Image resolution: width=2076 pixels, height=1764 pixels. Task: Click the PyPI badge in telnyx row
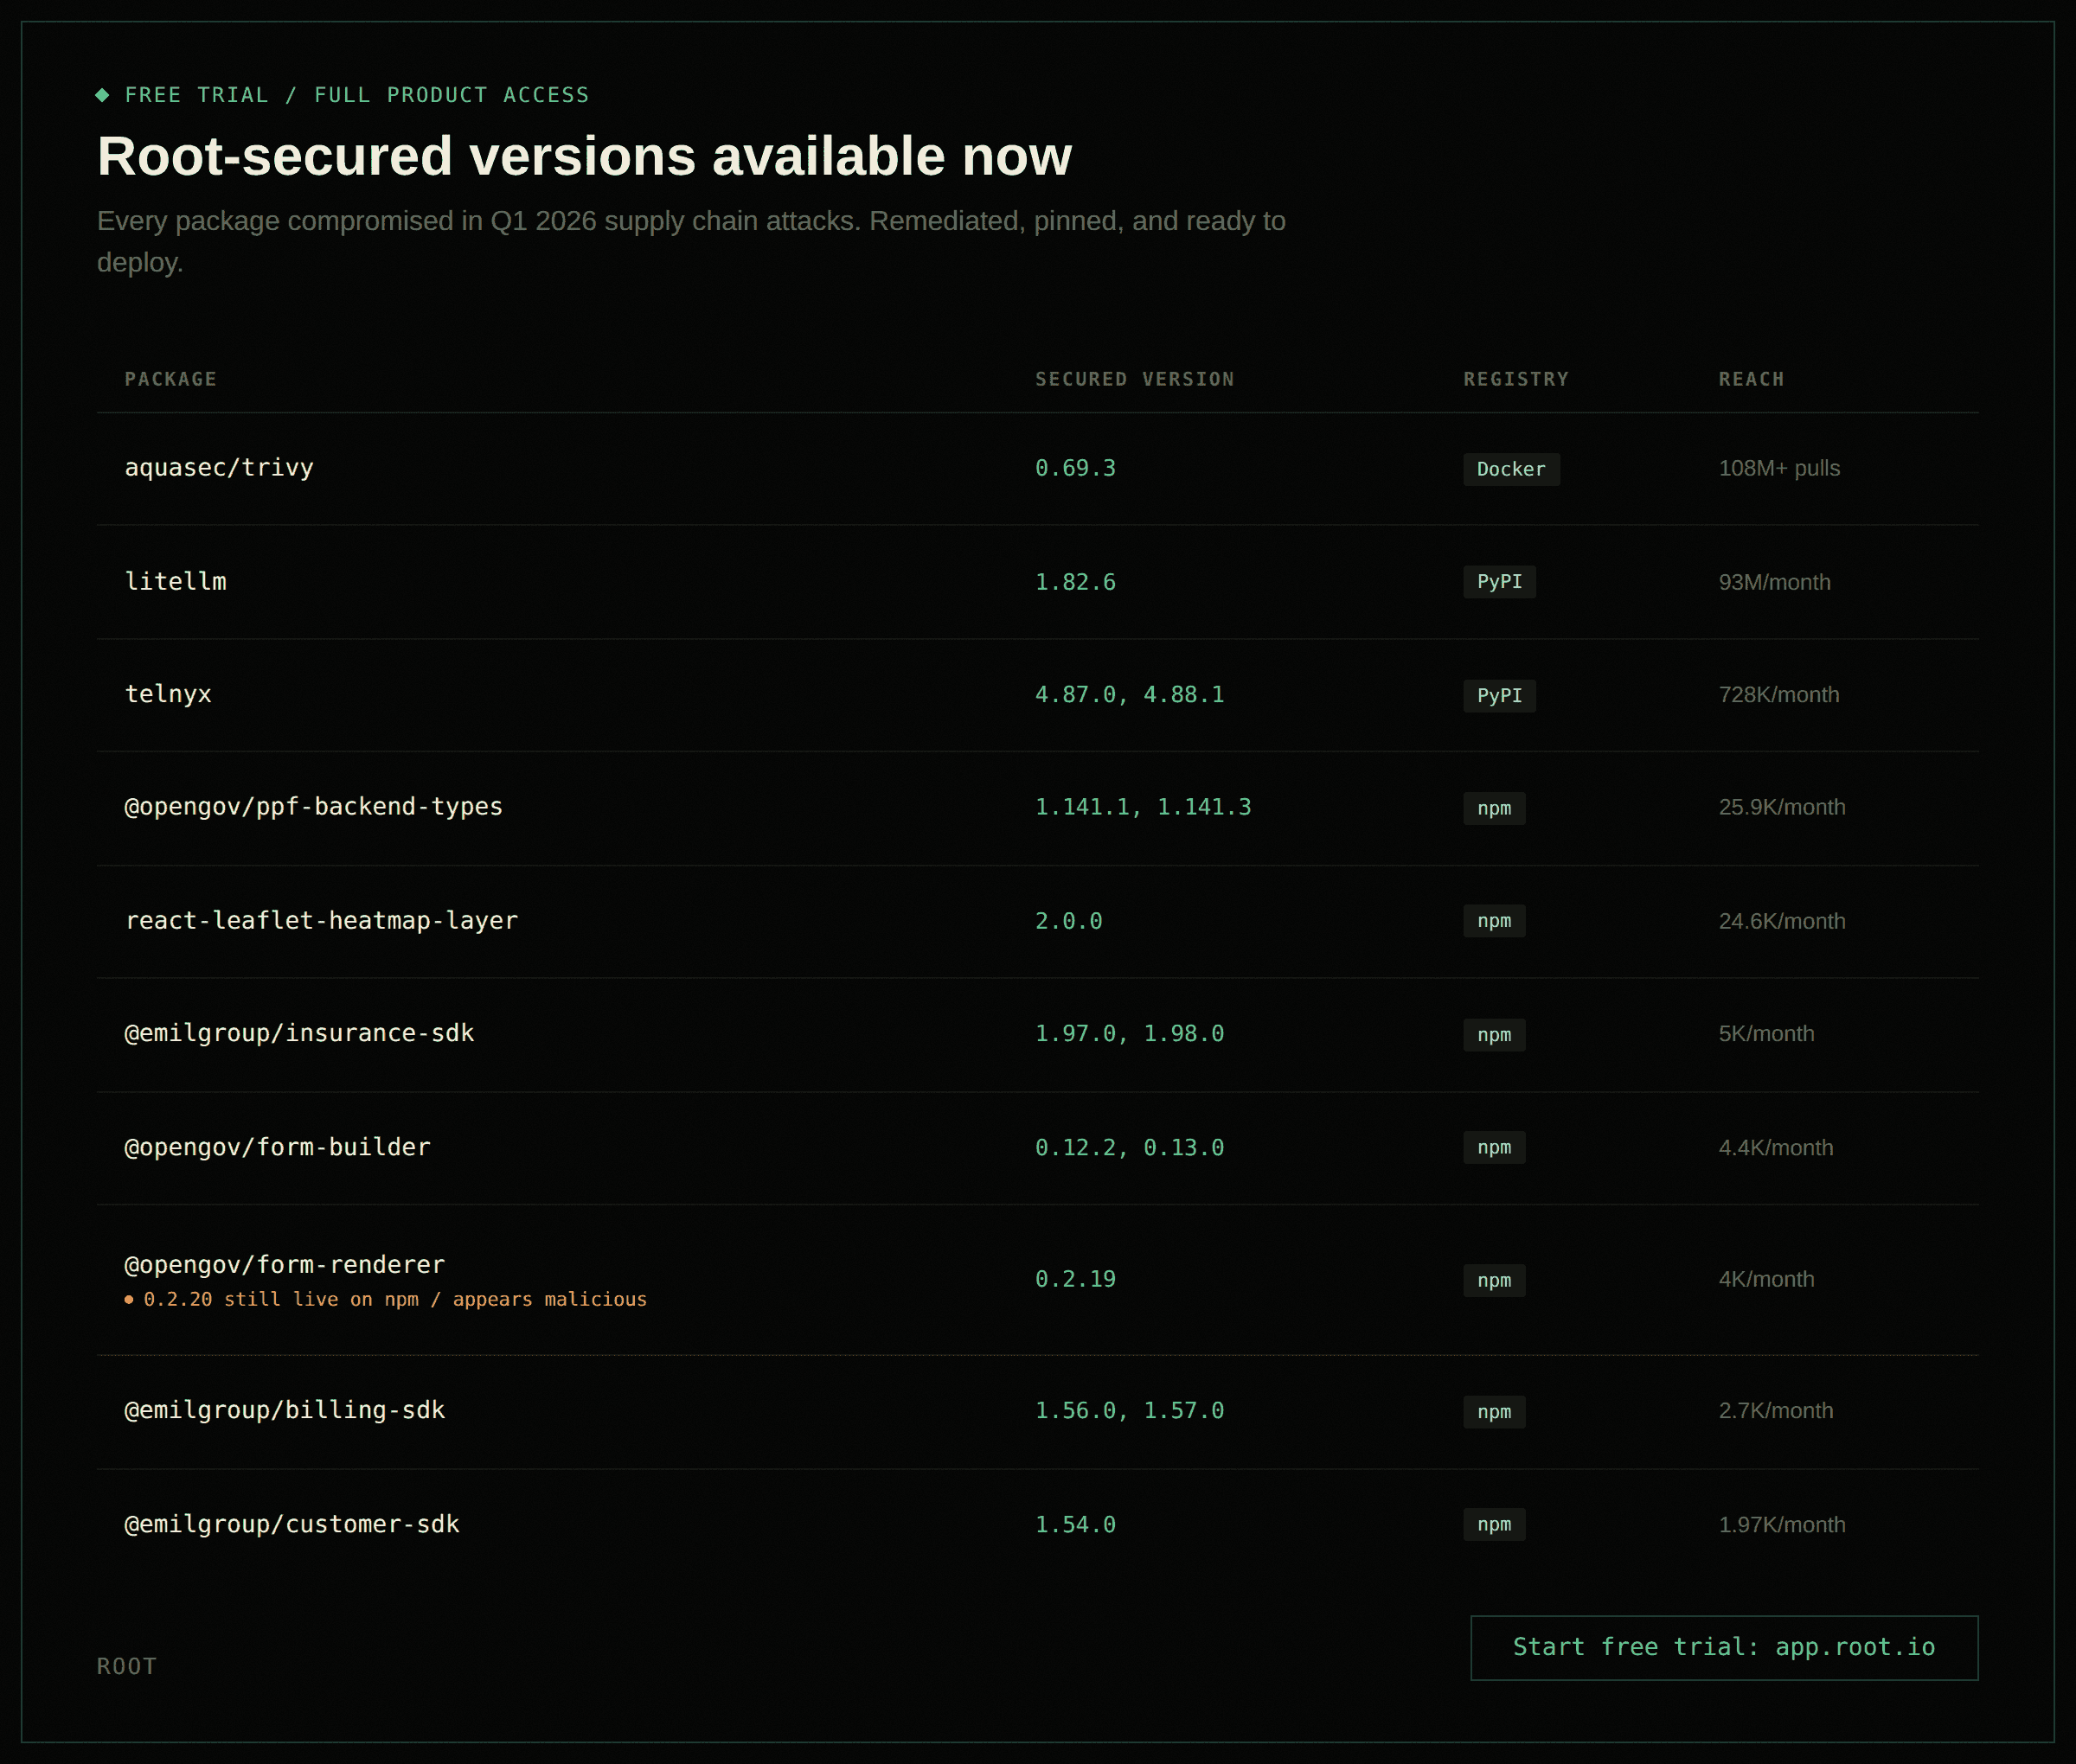(1499, 695)
